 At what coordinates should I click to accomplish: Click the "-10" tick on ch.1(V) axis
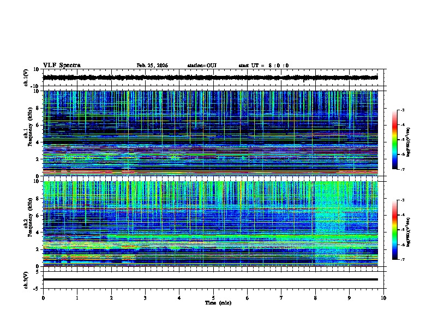(x=35, y=86)
